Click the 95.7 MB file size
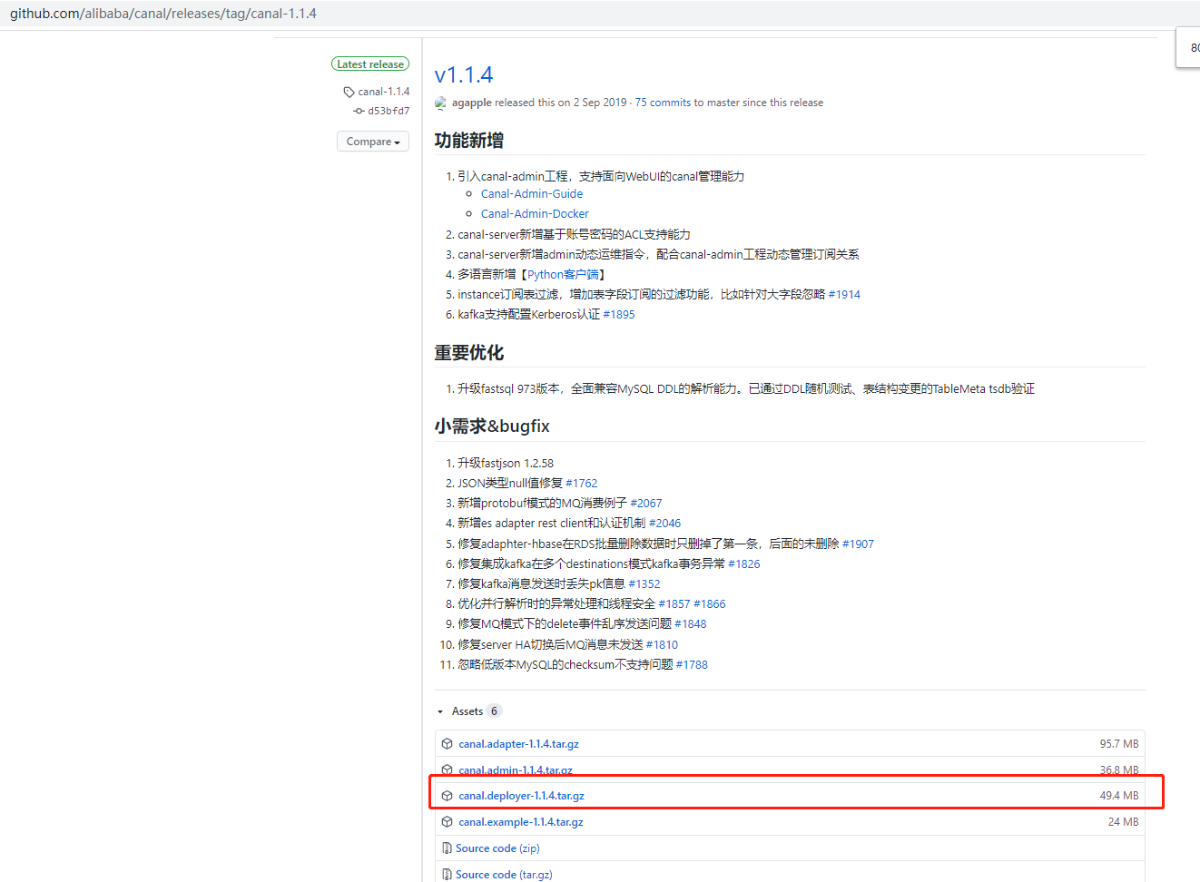The image size is (1200, 882). point(1119,744)
